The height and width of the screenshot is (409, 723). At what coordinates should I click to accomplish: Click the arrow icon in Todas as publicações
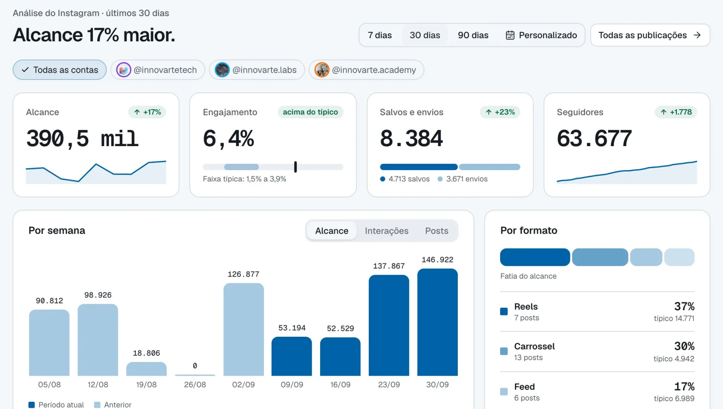[697, 35]
